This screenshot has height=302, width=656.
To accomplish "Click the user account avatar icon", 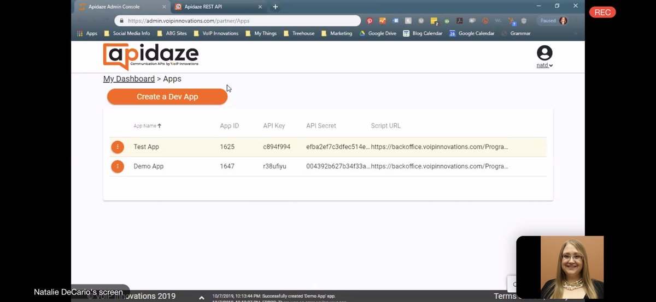I will click(544, 53).
